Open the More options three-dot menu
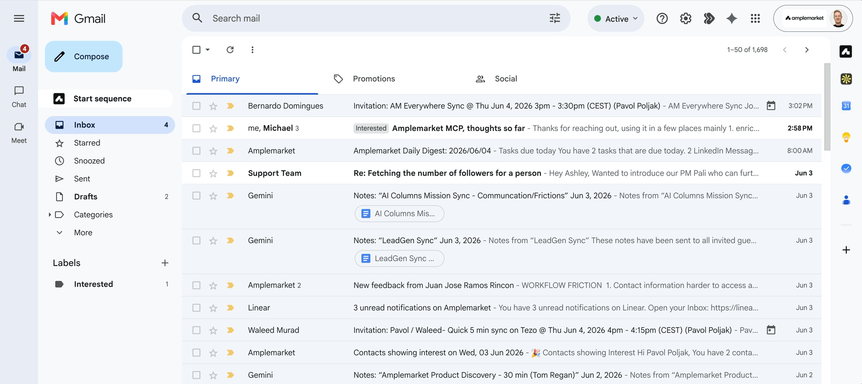The image size is (862, 384). 252,50
